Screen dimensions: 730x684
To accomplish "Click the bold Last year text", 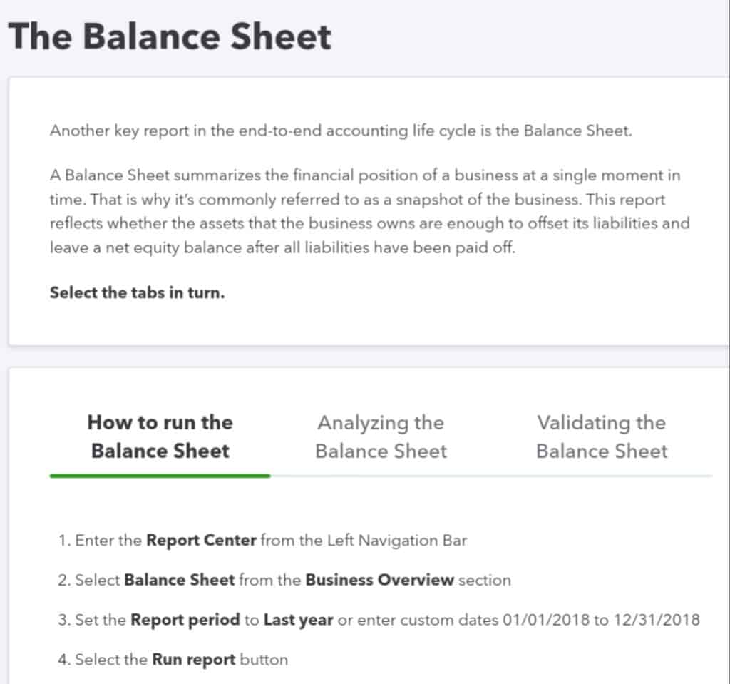I will click(299, 621).
